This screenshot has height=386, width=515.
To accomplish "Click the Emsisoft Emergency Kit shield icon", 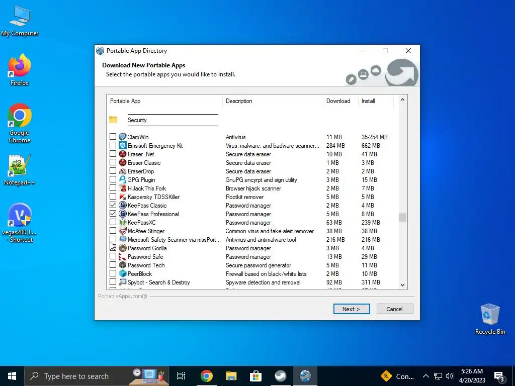I will pyautogui.click(x=123, y=145).
